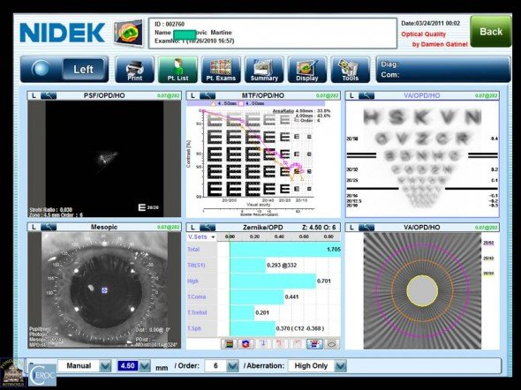Open the Order 6 dropdown arrow

[232, 366]
